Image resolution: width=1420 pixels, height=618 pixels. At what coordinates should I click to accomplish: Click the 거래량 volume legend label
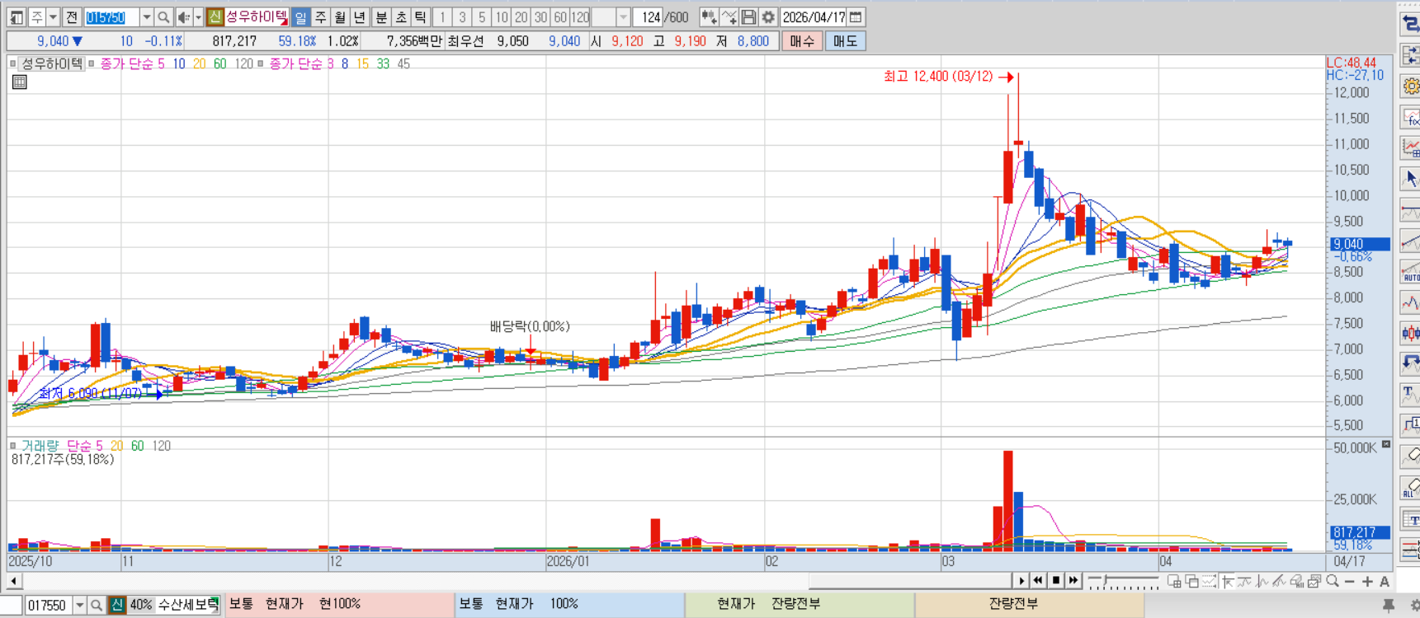40,446
